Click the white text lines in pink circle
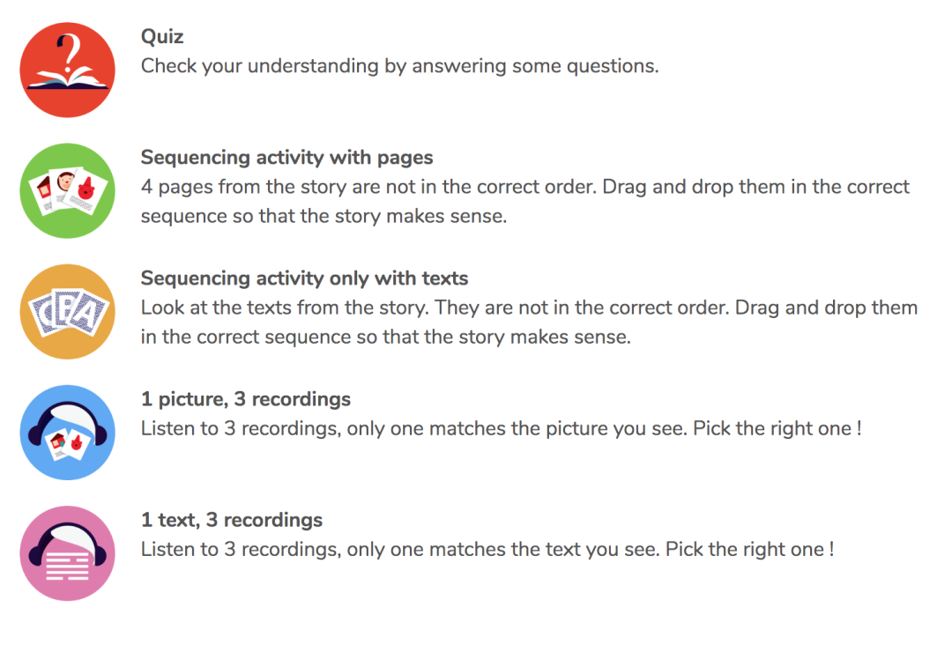The height and width of the screenshot is (645, 952). coord(67,566)
